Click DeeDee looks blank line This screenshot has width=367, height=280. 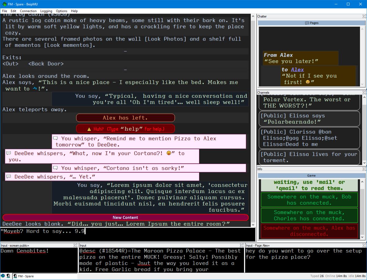pyautogui.click(x=116, y=224)
